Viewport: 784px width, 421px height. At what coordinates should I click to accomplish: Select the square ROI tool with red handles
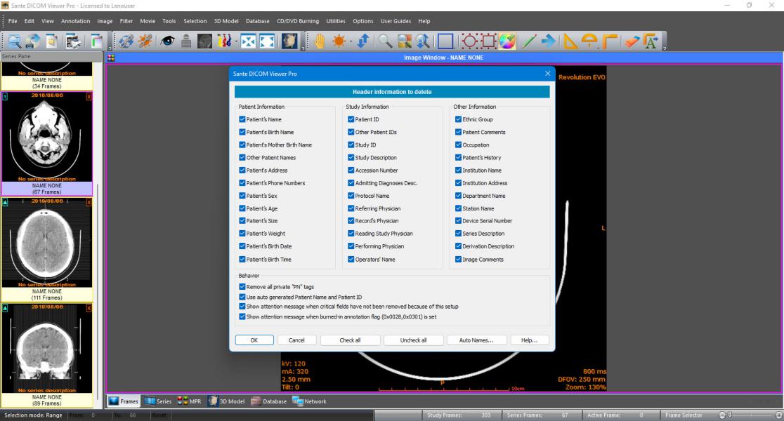point(488,41)
